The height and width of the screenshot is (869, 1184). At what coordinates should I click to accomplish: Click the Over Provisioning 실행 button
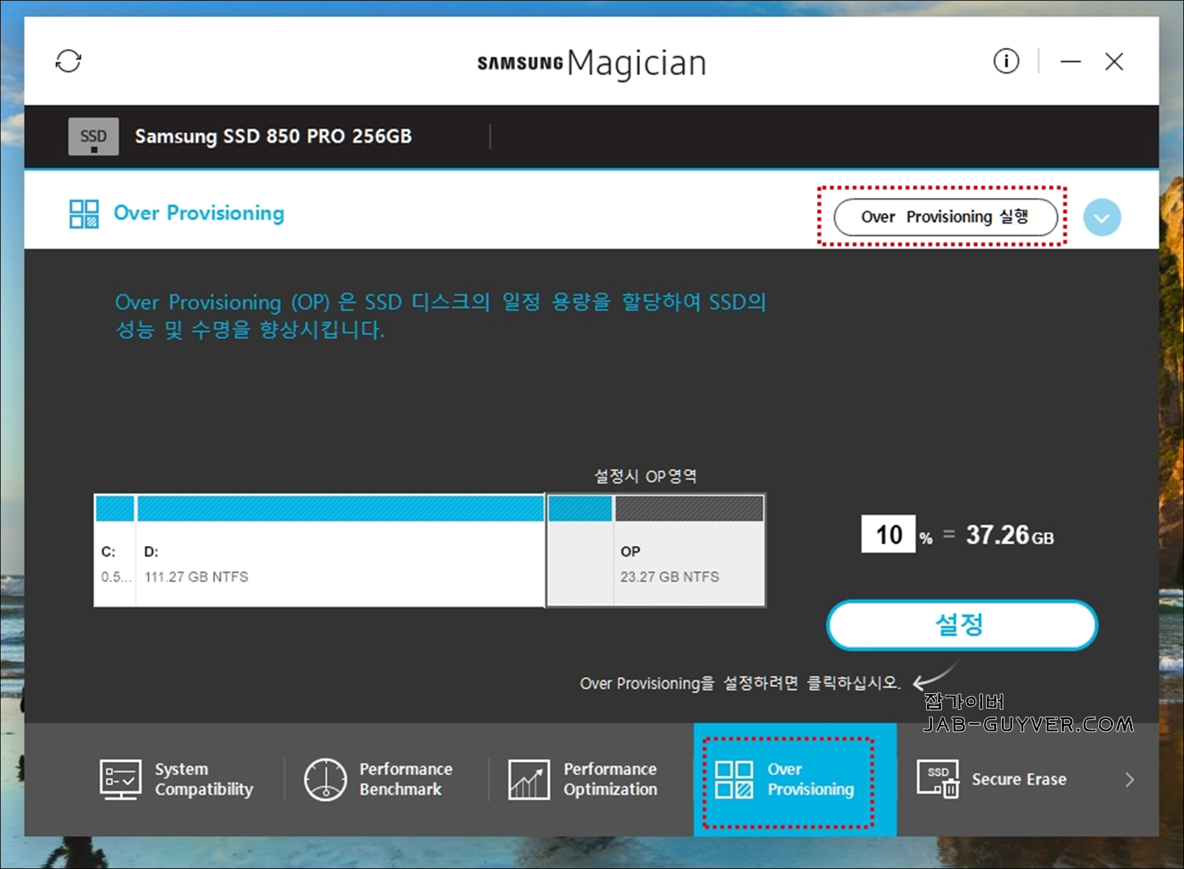(945, 216)
